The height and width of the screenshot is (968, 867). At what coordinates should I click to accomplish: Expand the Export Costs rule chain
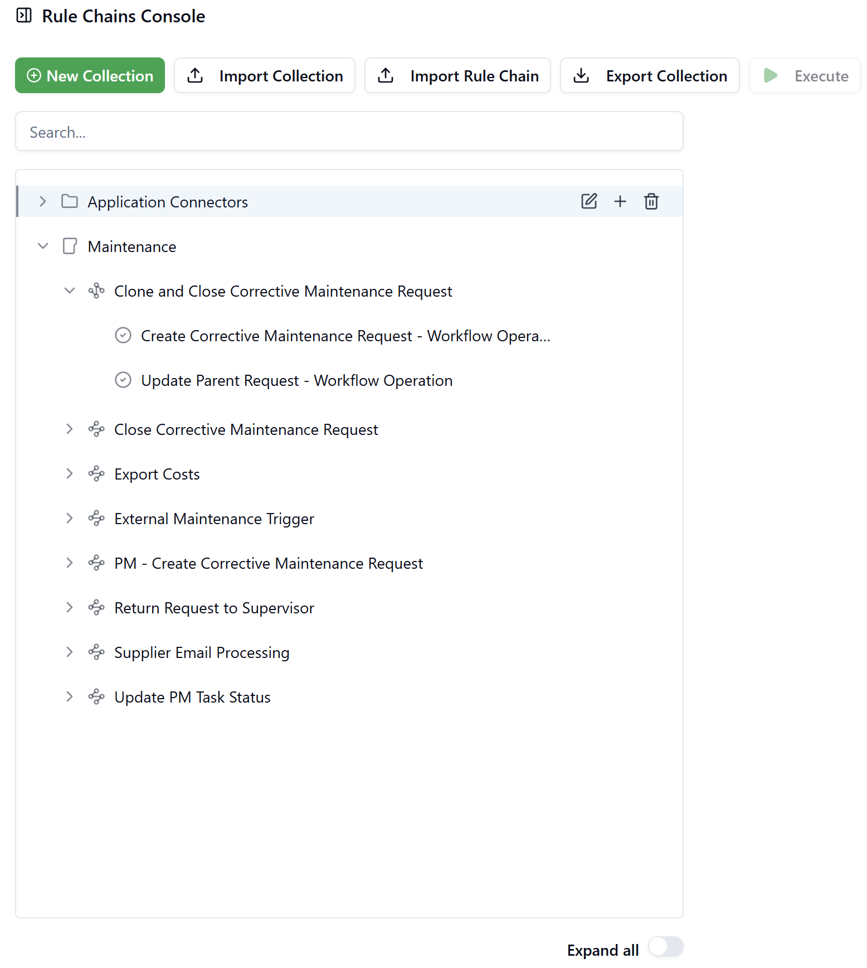(x=70, y=473)
